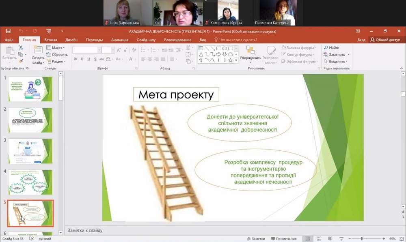The image size is (406, 242).
Task: Switch to Slide Sorter view icon
Action: (x=319, y=239)
